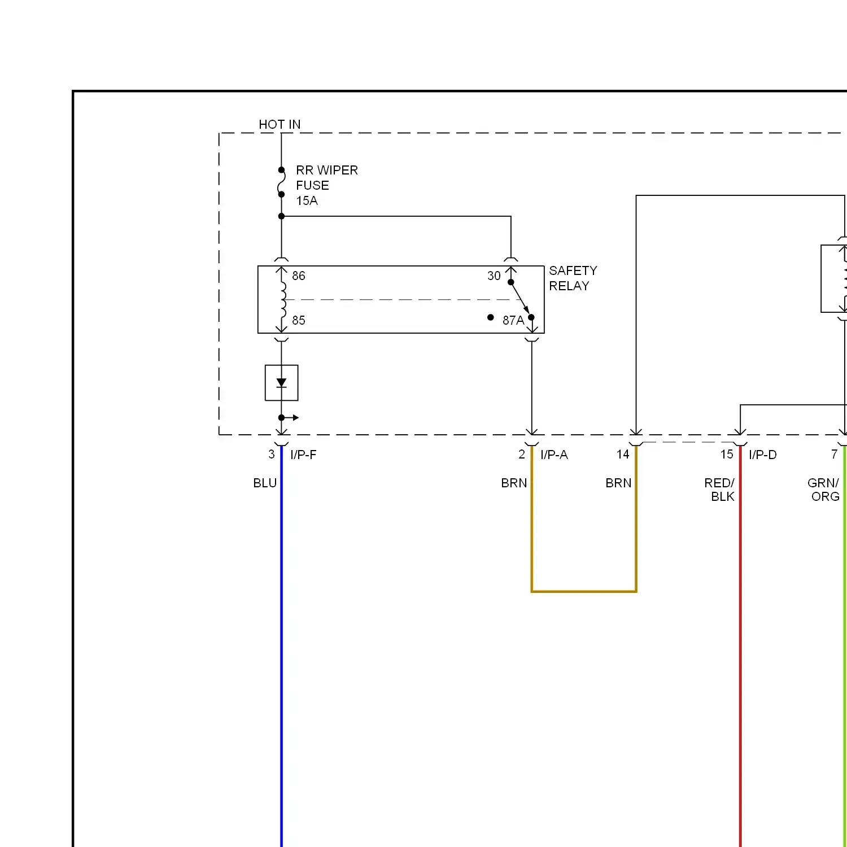Click the RED/BLK wire label
The image size is (847, 847).
pos(719,490)
